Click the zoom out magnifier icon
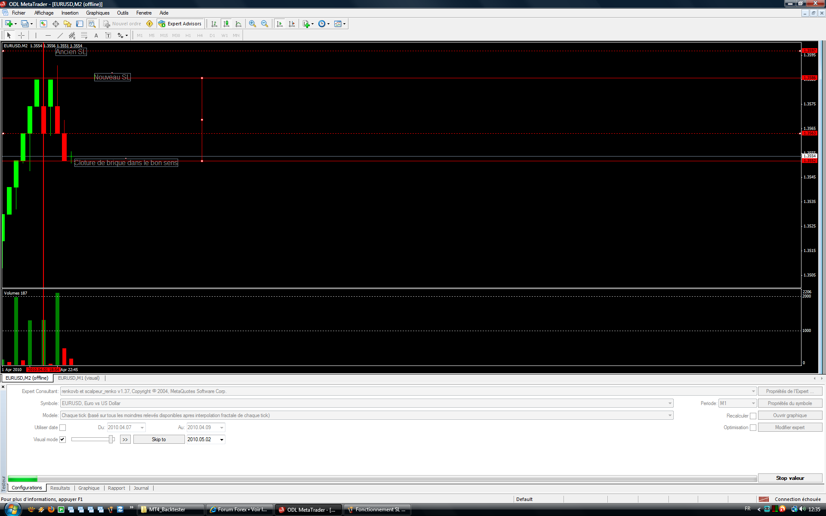Image resolution: width=826 pixels, height=516 pixels. 265,24
